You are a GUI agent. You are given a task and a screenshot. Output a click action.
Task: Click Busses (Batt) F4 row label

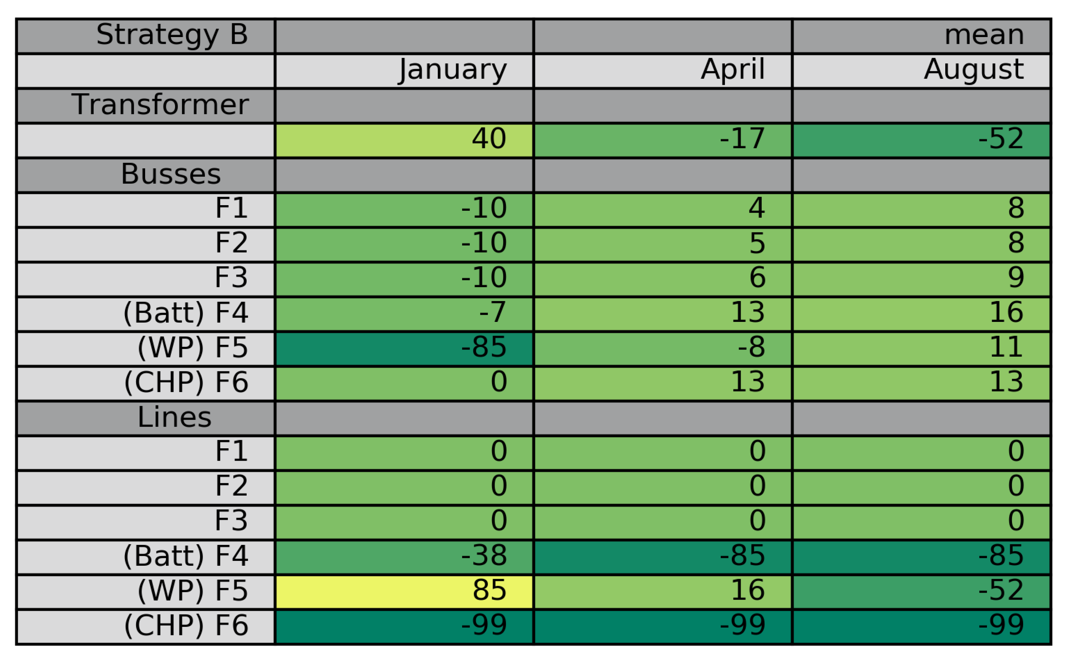pyautogui.click(x=145, y=314)
